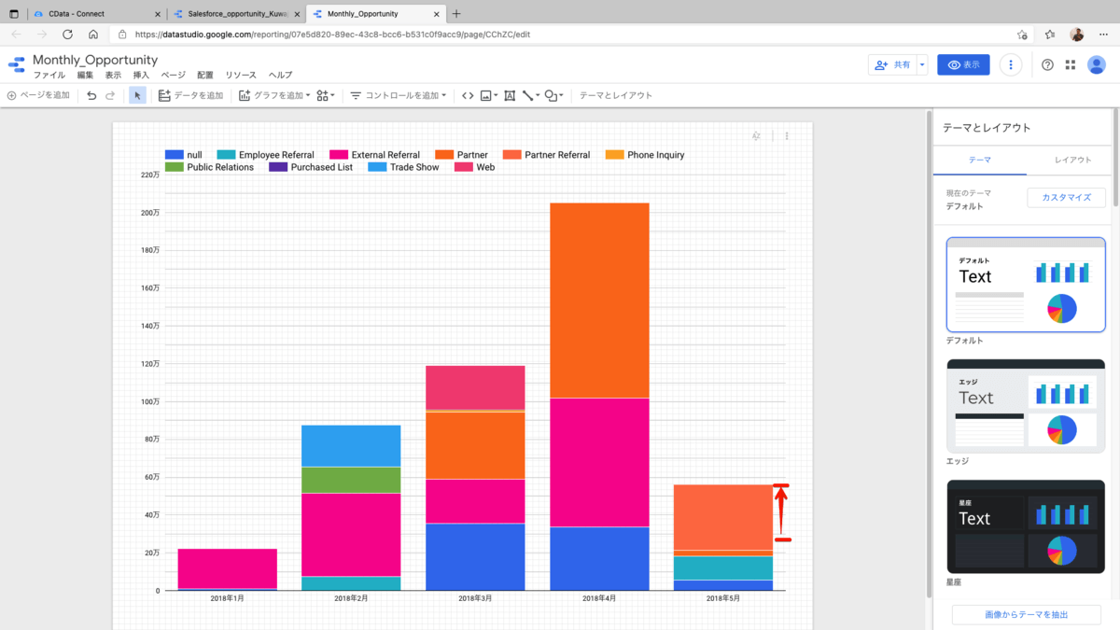This screenshot has height=630, width=1120.
Task: Click the Data Studio logo
Action: pyautogui.click(x=17, y=64)
